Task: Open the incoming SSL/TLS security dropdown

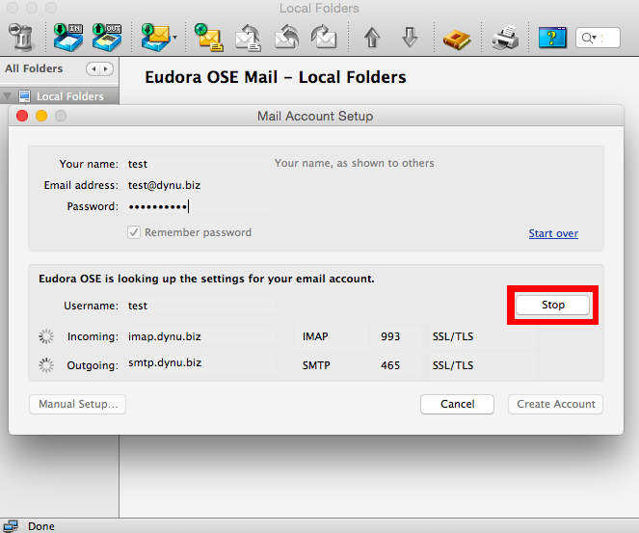Action: point(483,336)
